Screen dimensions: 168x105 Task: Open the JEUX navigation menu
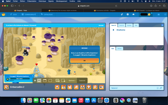(x=13, y=14)
